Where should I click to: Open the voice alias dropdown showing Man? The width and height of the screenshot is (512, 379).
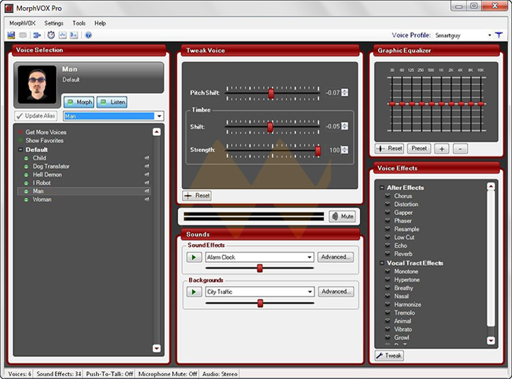(x=159, y=116)
